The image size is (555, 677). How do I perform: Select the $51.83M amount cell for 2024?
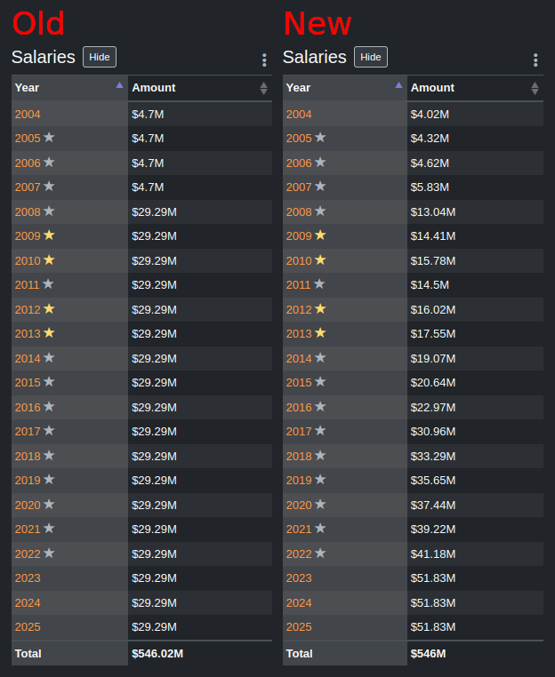[x=475, y=602]
